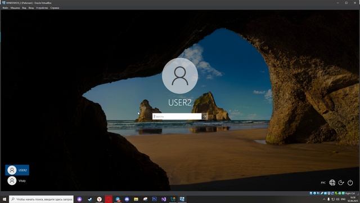Open the Файл menu in VirtualBox

(5, 8)
